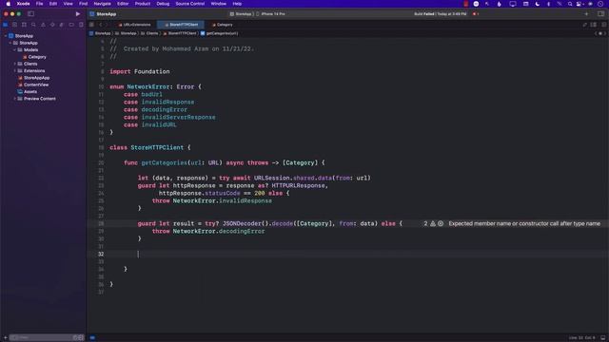Toggle the inspector panel on the right
Screen dimensions: 609x342
click(x=600, y=14)
